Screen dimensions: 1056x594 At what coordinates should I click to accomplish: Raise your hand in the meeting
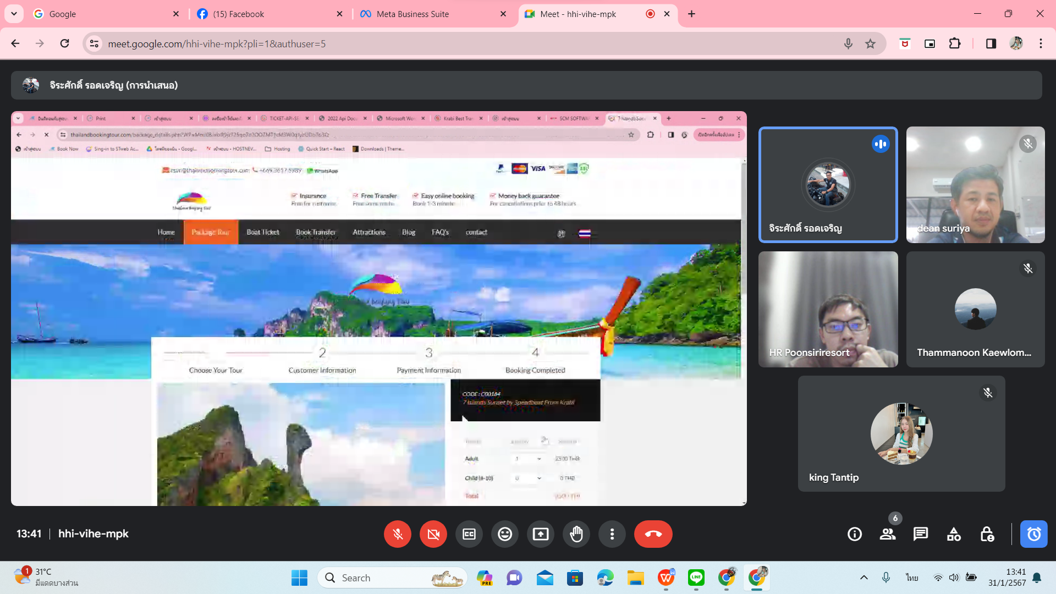tap(576, 534)
